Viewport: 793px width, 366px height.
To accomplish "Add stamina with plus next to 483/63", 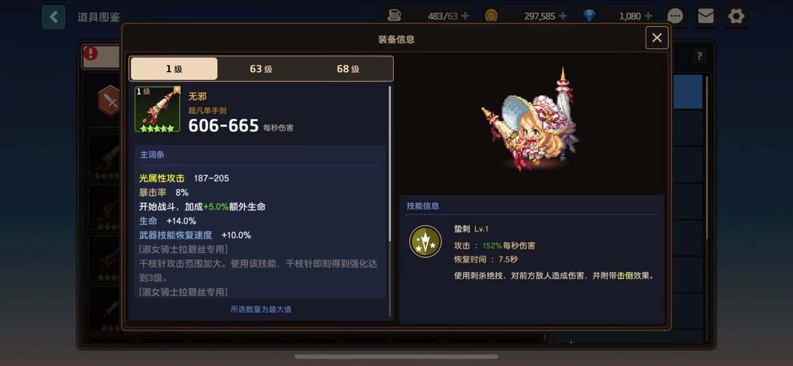I will (466, 16).
